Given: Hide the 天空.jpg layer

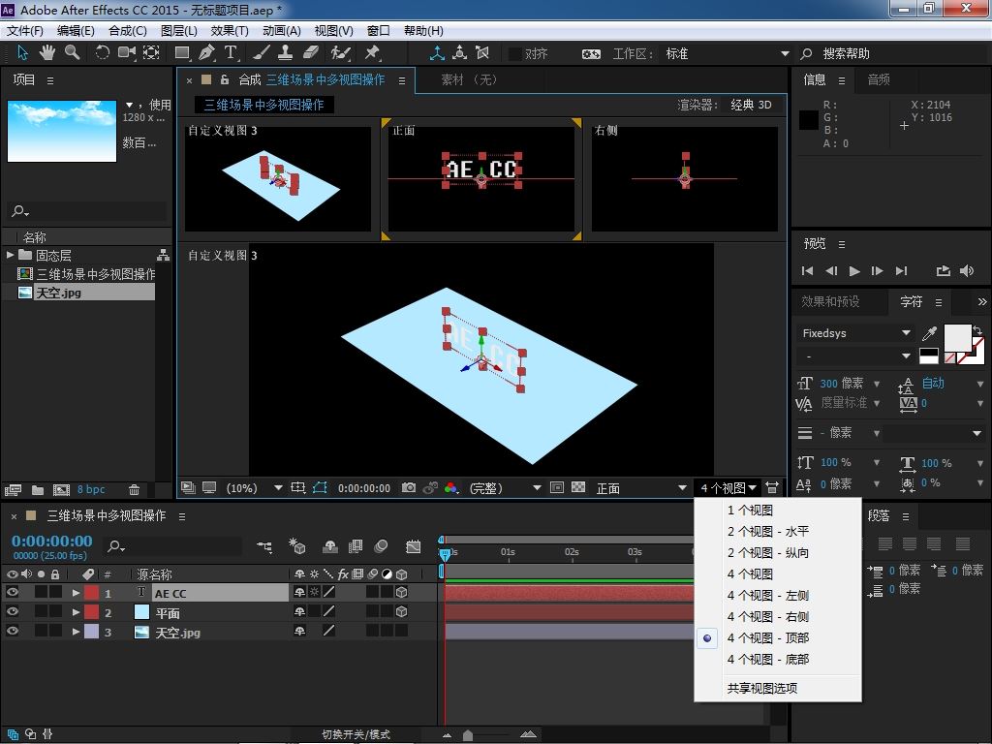Looking at the screenshot, I should (x=12, y=631).
